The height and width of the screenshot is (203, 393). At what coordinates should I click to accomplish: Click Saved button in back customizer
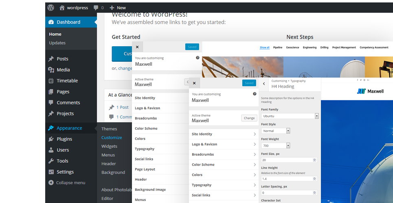point(192,47)
